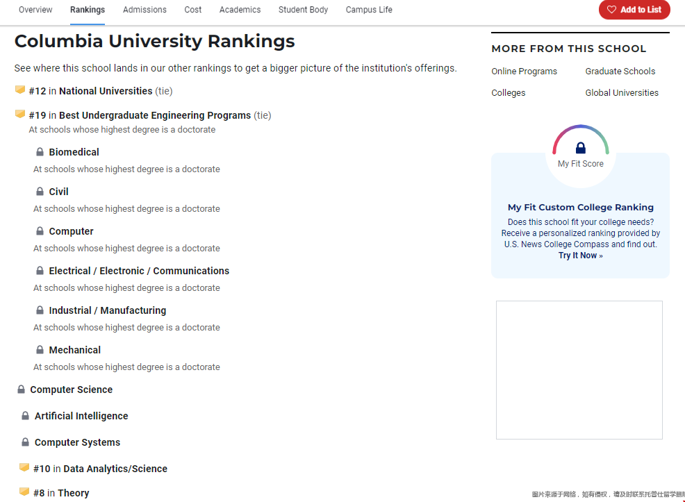Image resolution: width=685 pixels, height=502 pixels.
Task: Open the Global Universities link
Action: click(x=622, y=92)
